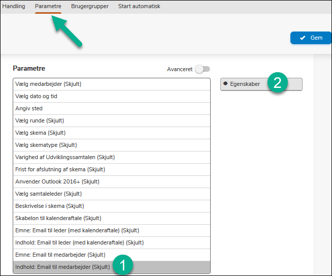The image size is (332, 276).
Task: Choose 'Skabelon til kalenderaftale (Skjult)' item
Action: point(58,218)
